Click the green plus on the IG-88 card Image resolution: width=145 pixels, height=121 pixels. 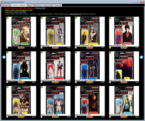click(x=42, y=18)
